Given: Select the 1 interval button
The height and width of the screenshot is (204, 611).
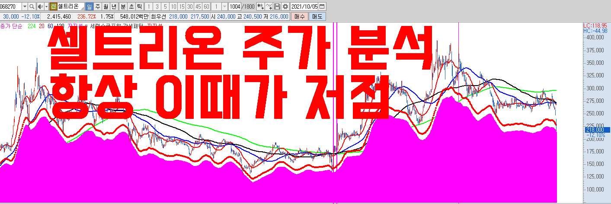Looking at the screenshot, I should point(149,6).
